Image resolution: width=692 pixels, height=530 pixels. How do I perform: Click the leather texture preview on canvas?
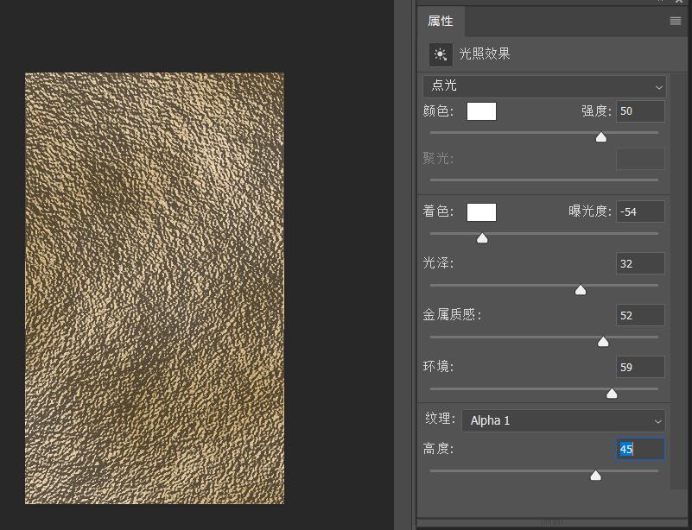point(155,288)
